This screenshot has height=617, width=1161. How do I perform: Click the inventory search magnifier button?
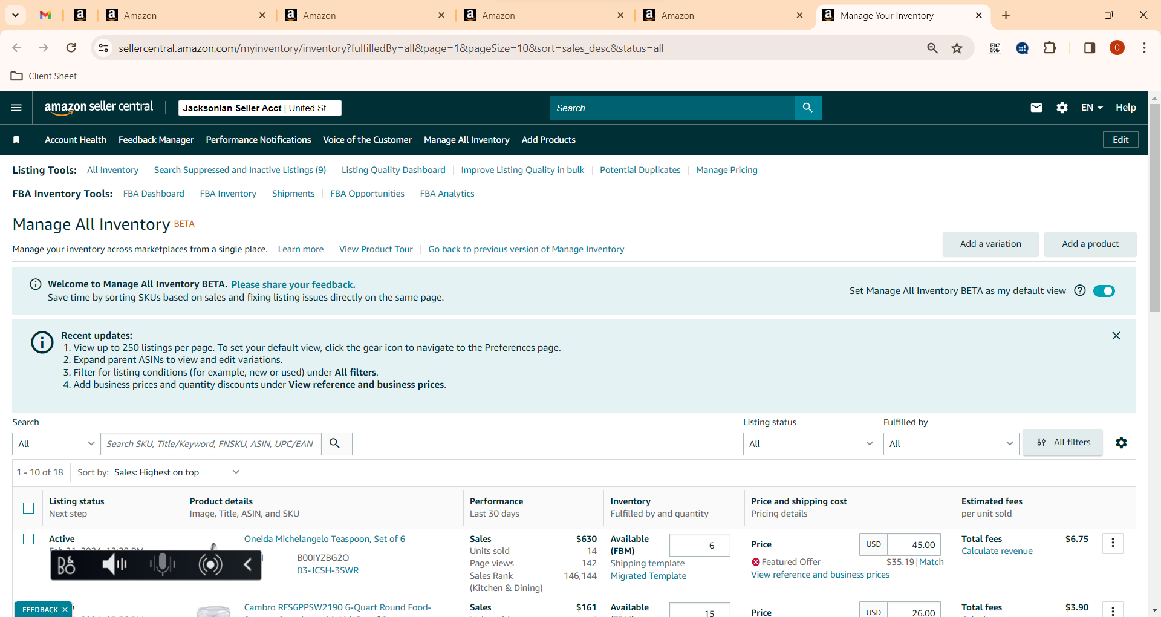(335, 443)
